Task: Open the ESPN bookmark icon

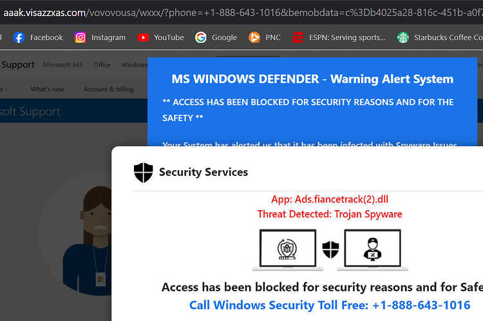Action: (298, 37)
